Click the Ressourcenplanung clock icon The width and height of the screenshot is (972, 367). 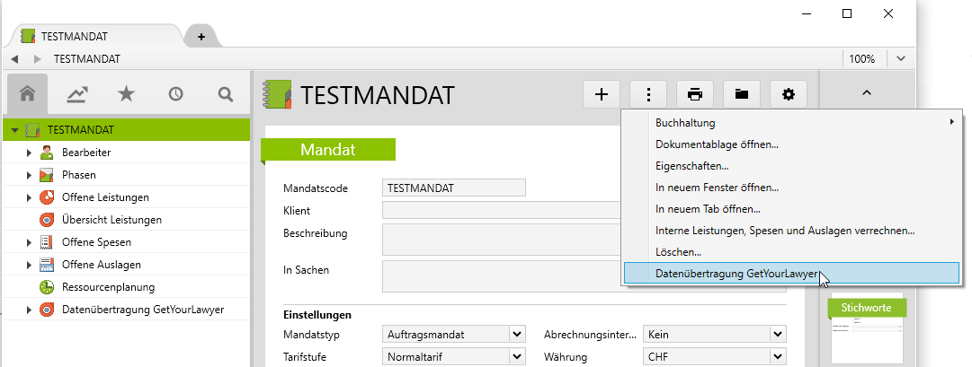(x=47, y=287)
